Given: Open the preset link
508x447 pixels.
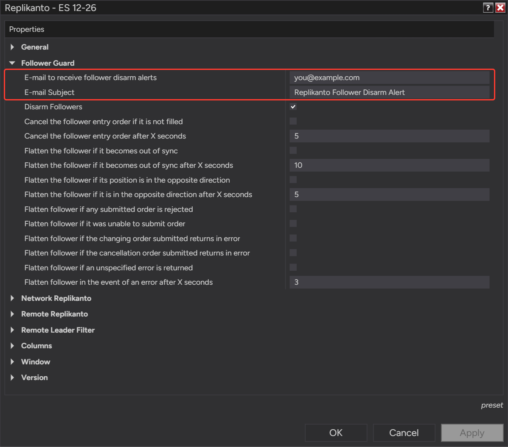Looking at the screenshot, I should point(492,405).
